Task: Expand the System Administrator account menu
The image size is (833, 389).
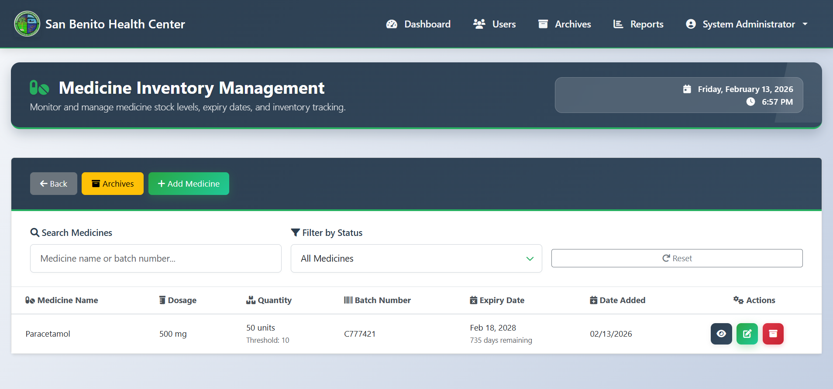Action: point(747,24)
